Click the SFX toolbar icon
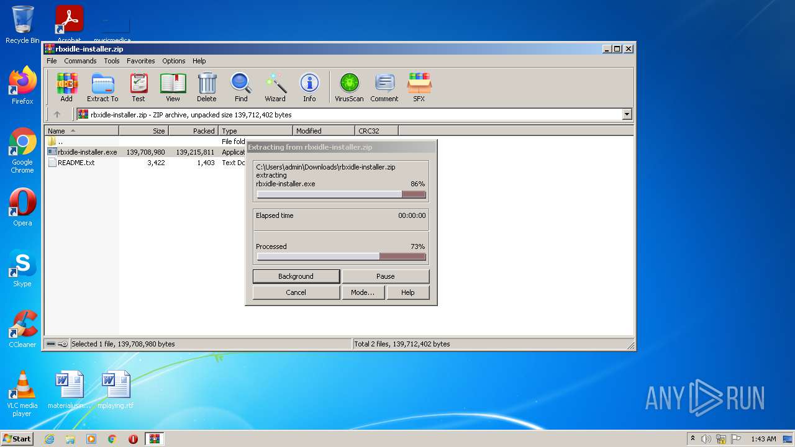 click(x=419, y=87)
